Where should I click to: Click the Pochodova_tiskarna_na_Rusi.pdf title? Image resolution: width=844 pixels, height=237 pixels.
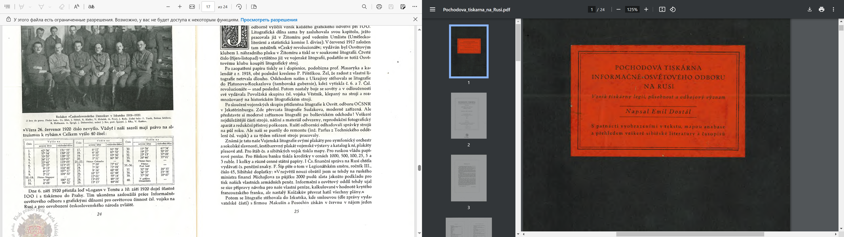[476, 10]
